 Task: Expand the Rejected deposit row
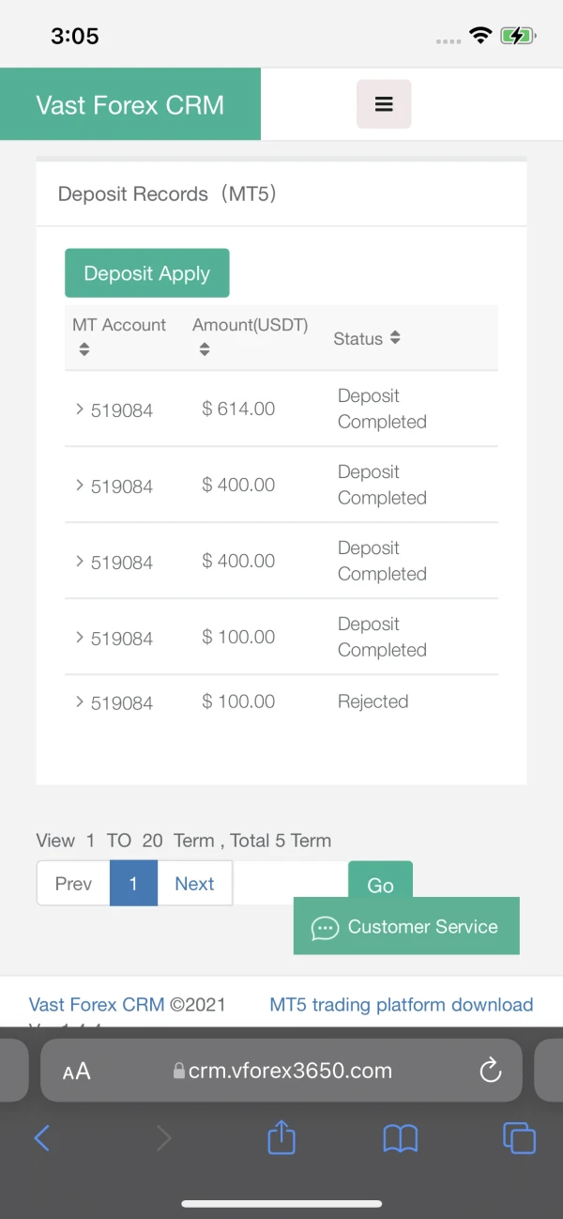80,702
